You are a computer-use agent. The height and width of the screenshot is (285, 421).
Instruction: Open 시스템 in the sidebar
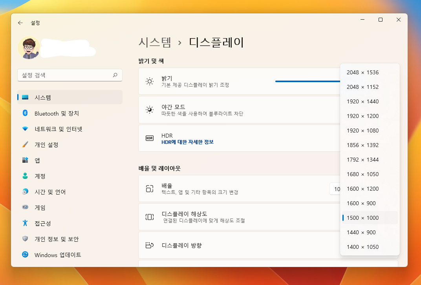(70, 97)
